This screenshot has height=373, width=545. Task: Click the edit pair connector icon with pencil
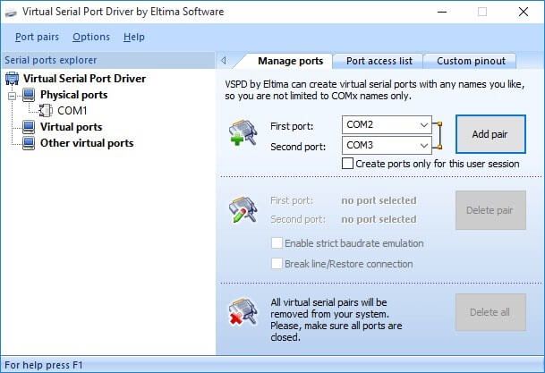243,210
